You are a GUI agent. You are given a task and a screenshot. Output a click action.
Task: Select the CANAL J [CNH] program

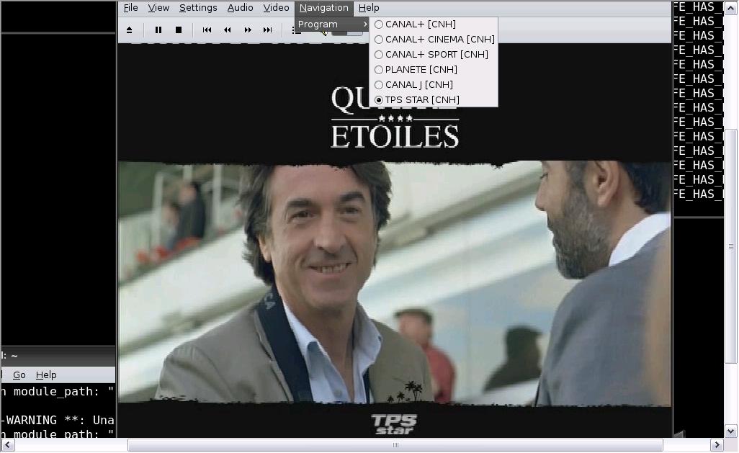[433, 84]
